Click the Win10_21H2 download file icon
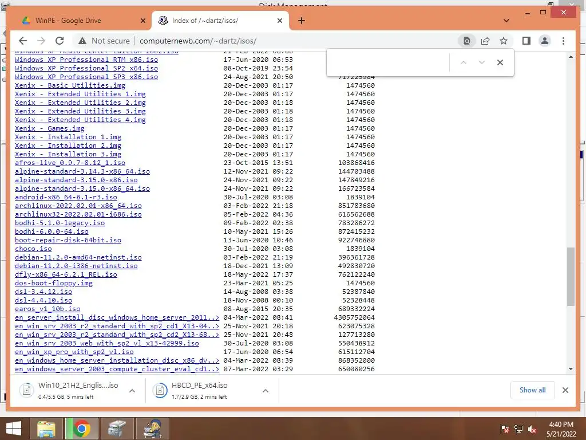The image size is (586, 440). click(27, 390)
